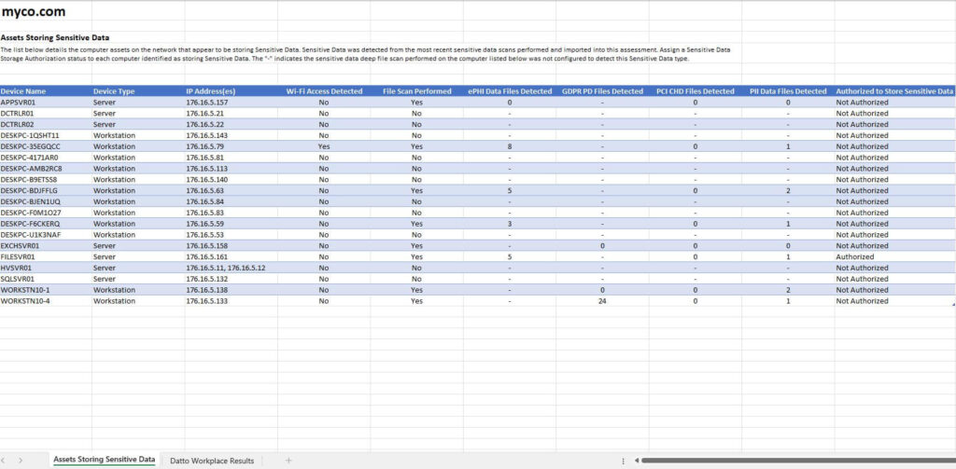Click the ePHI Data Files Detected header

click(x=510, y=91)
